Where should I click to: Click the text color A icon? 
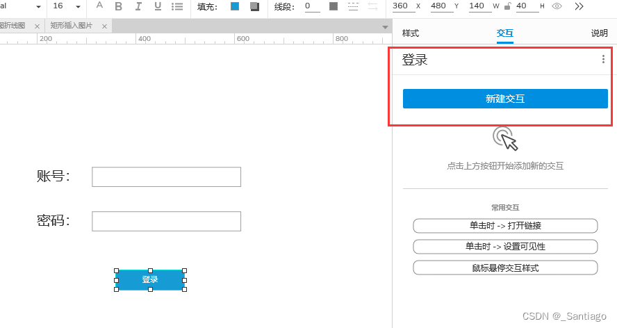pos(99,6)
